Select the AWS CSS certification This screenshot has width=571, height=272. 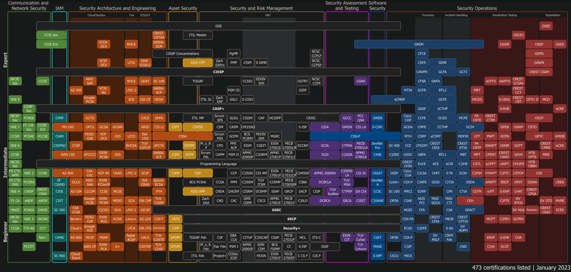[x=68, y=155]
